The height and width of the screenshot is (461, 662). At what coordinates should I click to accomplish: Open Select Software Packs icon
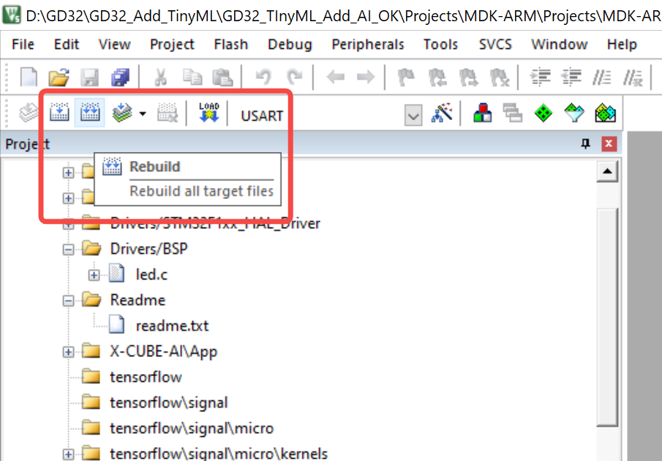(x=574, y=113)
